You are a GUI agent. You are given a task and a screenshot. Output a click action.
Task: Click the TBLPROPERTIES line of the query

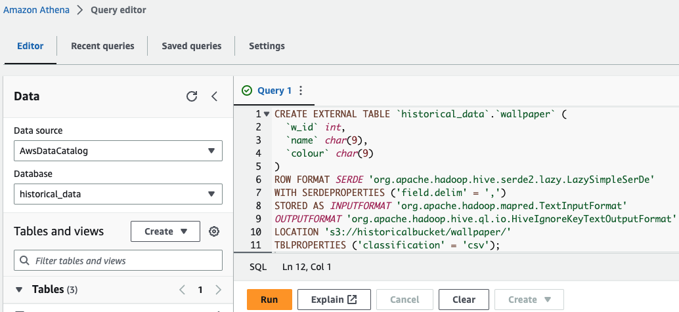pos(387,245)
